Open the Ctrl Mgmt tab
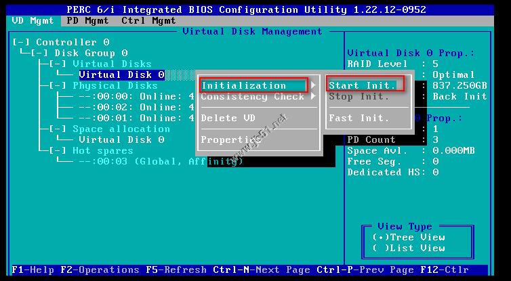The width and height of the screenshot is (511, 281). point(148,20)
